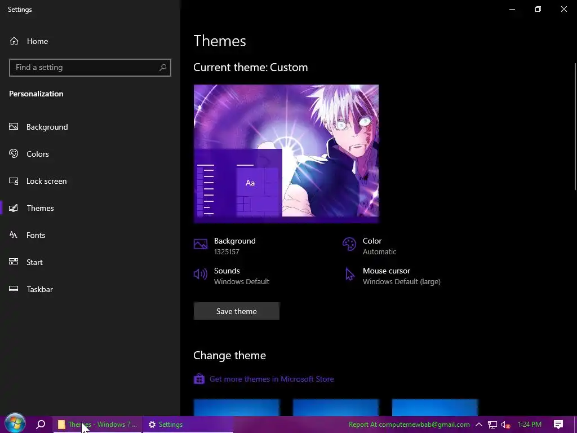Click the Color palette icon under preview

349,244
